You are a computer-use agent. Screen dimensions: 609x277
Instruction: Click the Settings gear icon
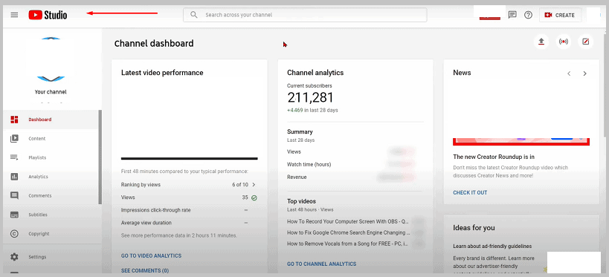click(14, 257)
